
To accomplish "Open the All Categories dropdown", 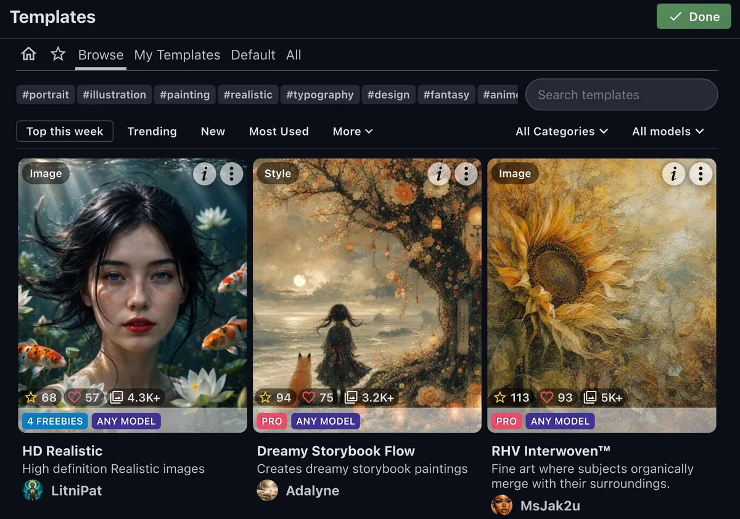I will click(562, 131).
